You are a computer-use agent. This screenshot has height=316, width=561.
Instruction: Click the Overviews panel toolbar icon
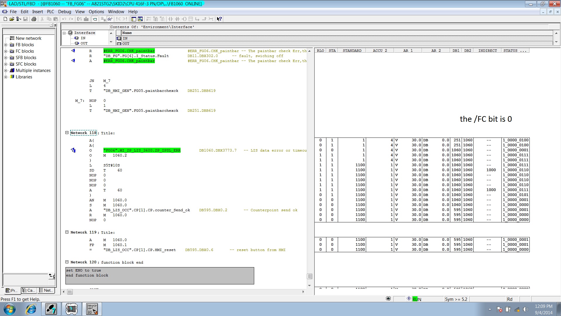tap(134, 19)
